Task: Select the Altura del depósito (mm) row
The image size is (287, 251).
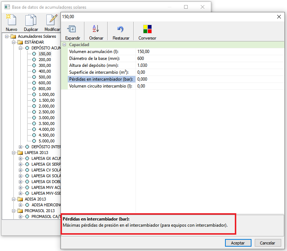Action: point(101,65)
